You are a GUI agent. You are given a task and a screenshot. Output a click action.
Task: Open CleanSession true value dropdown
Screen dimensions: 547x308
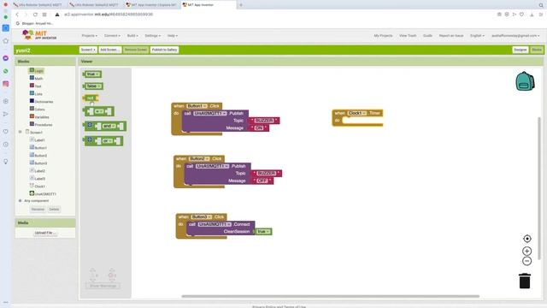pyautogui.click(x=263, y=232)
